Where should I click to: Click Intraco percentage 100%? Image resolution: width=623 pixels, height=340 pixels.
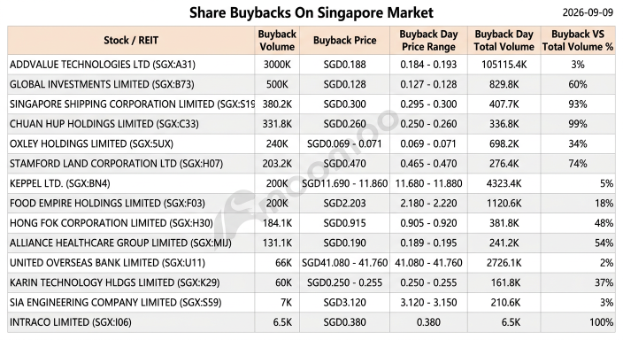tap(602, 322)
